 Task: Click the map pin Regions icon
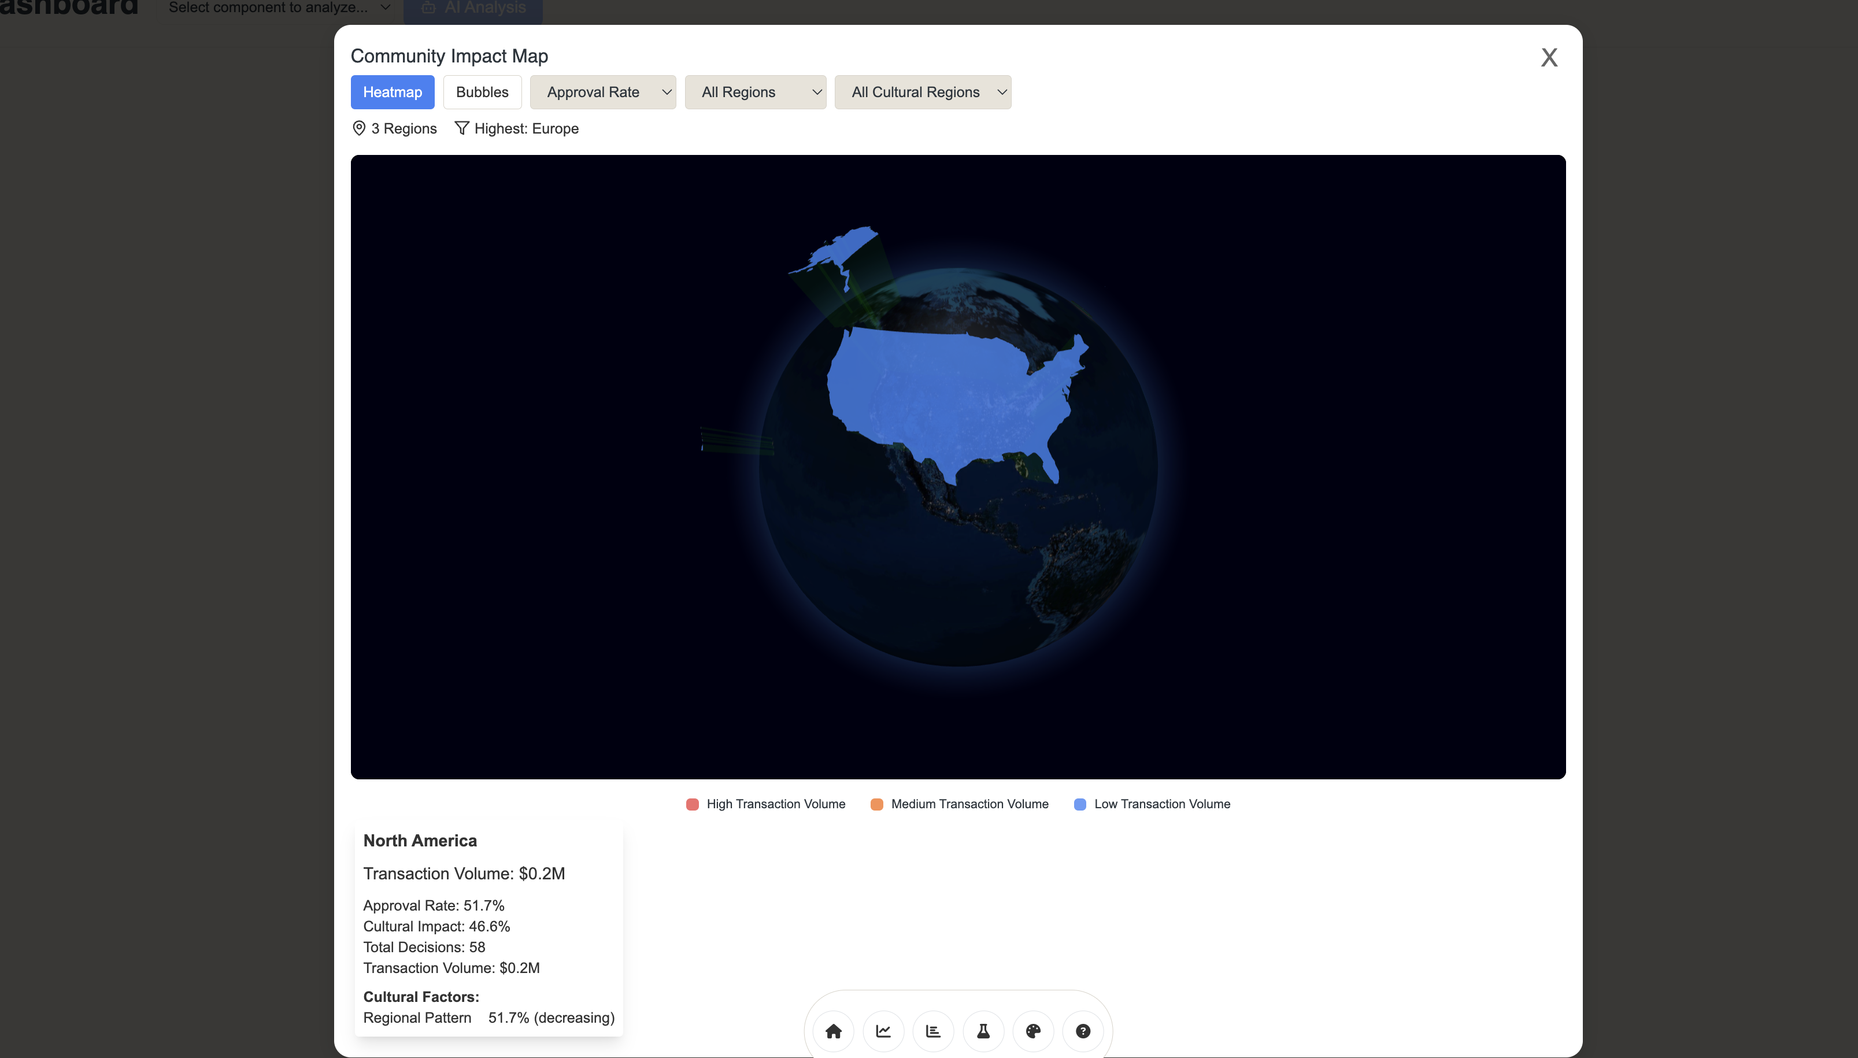pyautogui.click(x=359, y=128)
